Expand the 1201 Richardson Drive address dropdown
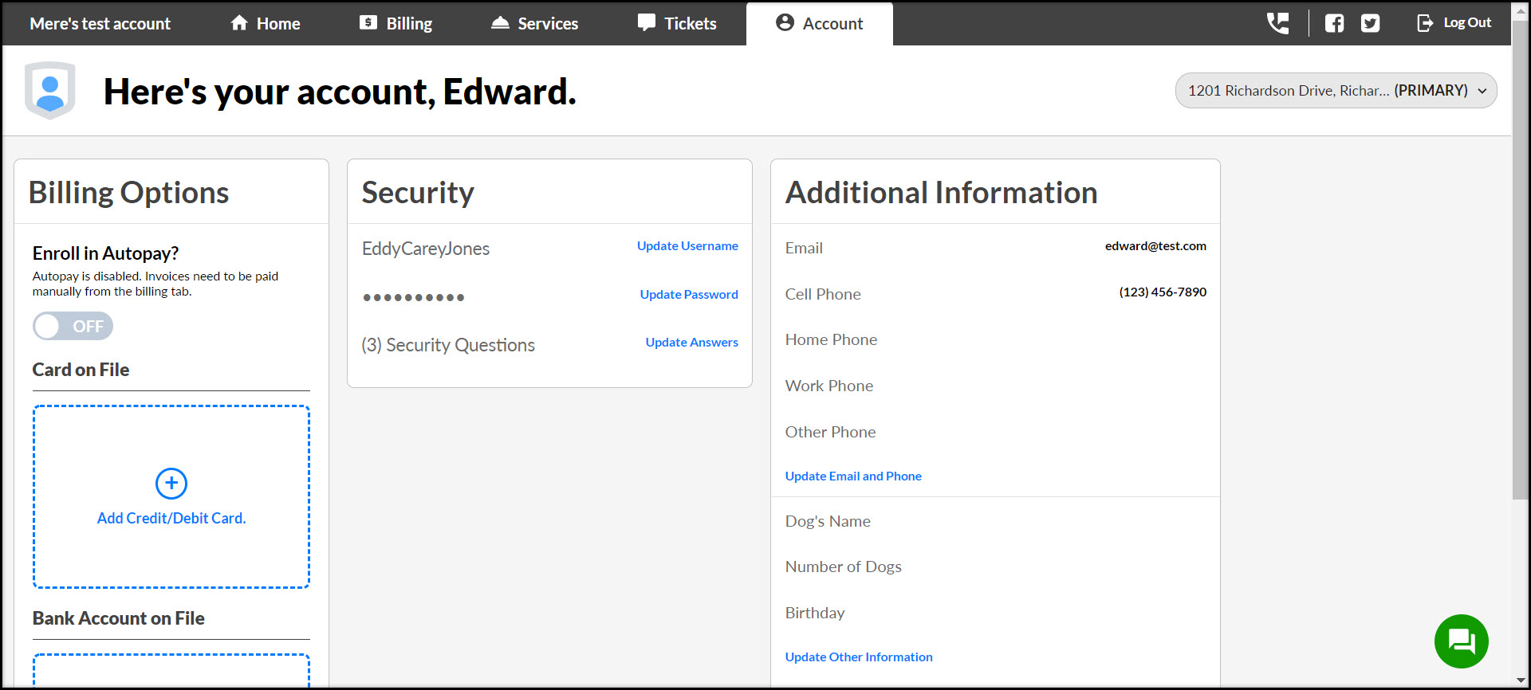This screenshot has width=1531, height=690. click(x=1336, y=91)
